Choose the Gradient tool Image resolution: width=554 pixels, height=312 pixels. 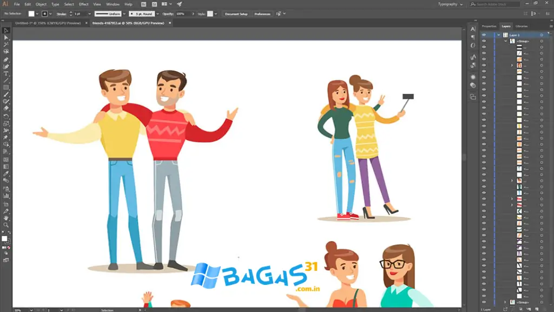tap(6, 166)
